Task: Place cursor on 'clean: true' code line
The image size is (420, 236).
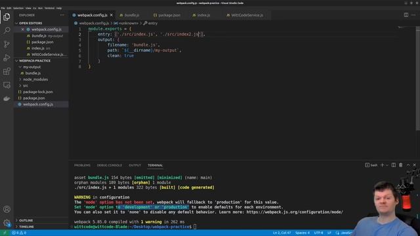Action: tap(121, 56)
